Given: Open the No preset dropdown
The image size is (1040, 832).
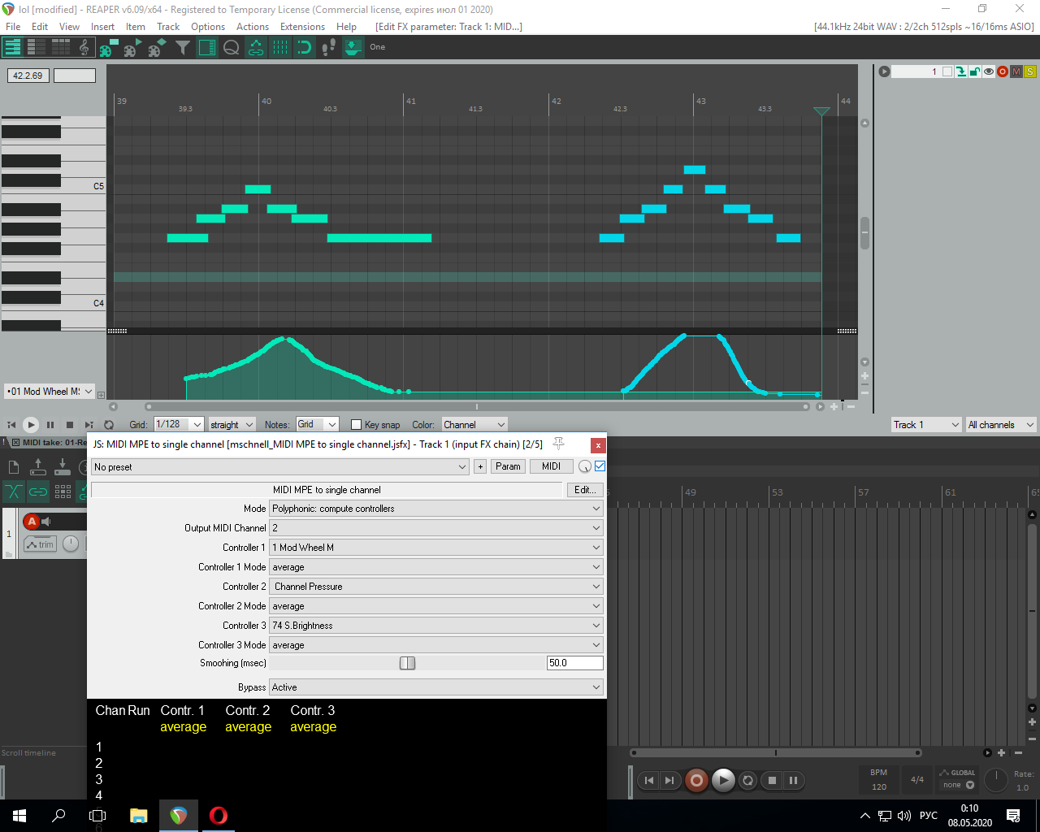Looking at the screenshot, I should point(280,466).
